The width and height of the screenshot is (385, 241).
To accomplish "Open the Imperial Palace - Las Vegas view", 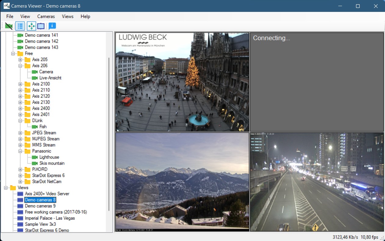I will [x=50, y=218].
